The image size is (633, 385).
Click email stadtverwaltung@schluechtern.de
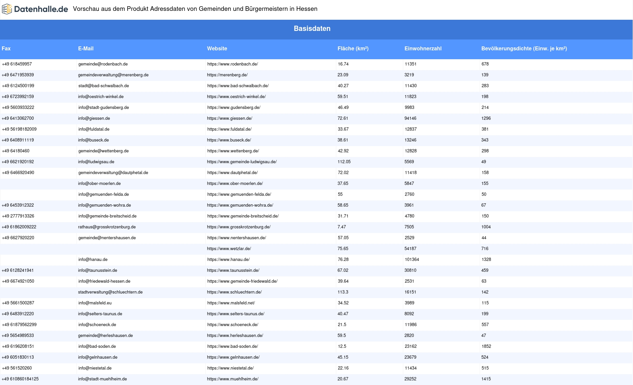[x=110, y=292]
